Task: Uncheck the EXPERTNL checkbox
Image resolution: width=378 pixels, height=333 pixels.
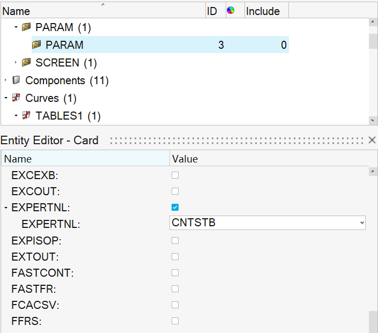Action: pyautogui.click(x=175, y=207)
